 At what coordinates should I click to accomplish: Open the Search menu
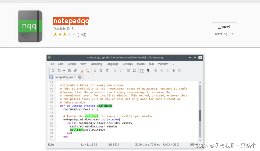click(72, 64)
